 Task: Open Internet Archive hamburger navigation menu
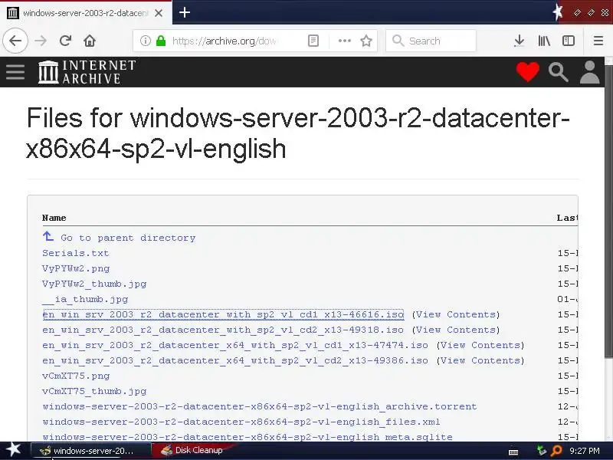pyautogui.click(x=15, y=72)
